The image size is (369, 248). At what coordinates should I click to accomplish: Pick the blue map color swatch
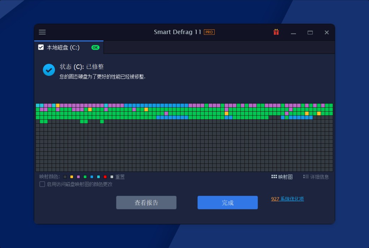coord(92,177)
